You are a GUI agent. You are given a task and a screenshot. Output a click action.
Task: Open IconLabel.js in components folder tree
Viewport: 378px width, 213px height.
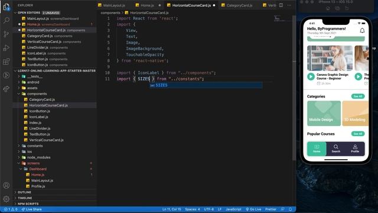38,117
